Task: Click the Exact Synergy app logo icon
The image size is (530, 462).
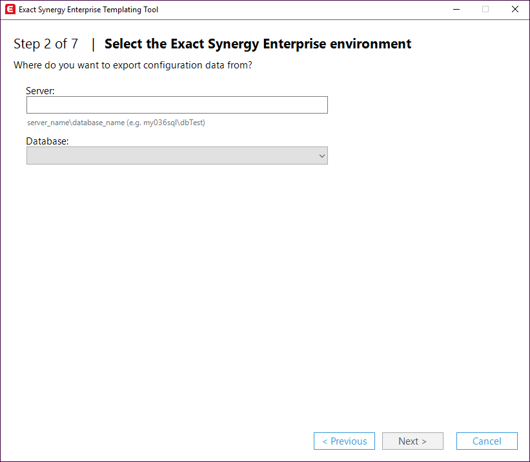Action: point(10,10)
